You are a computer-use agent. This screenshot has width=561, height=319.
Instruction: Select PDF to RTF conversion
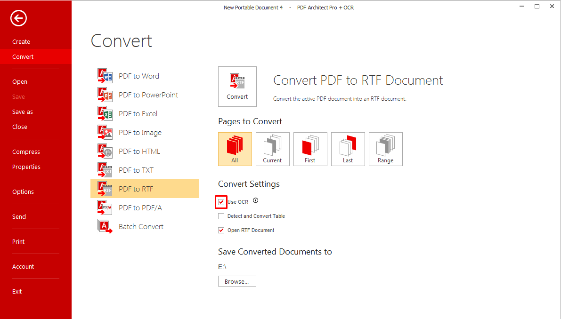145,189
